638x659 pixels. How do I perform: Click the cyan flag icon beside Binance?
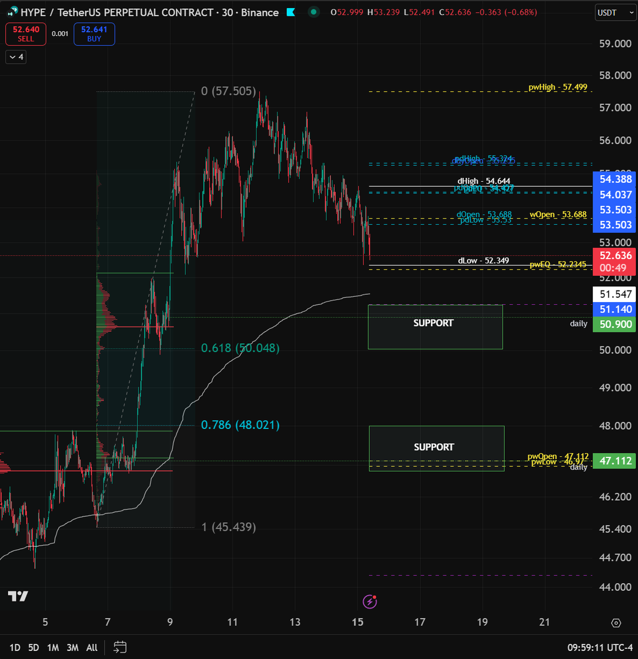click(291, 12)
